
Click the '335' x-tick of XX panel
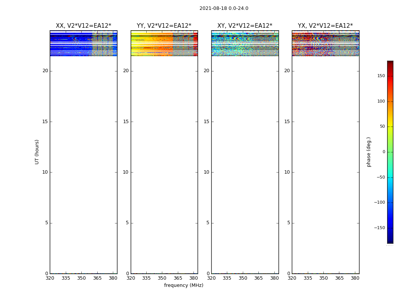point(66,278)
